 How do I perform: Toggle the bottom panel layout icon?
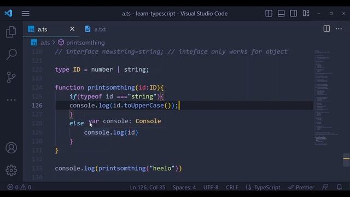click(x=281, y=13)
